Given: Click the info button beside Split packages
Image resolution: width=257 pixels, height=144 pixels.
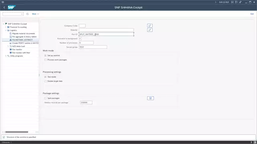Looking at the screenshot, I should pos(150,98).
